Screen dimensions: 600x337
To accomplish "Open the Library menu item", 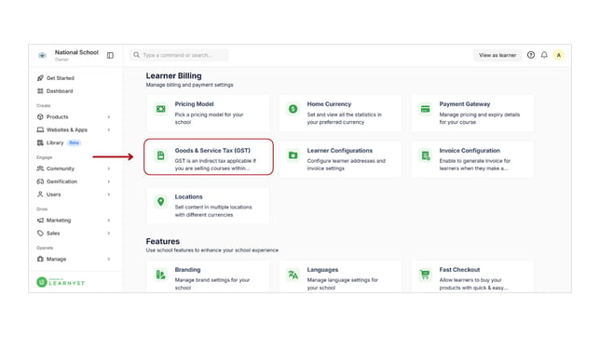I will [x=55, y=142].
